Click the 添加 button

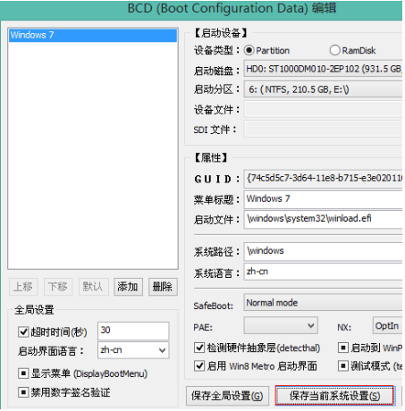point(128,287)
